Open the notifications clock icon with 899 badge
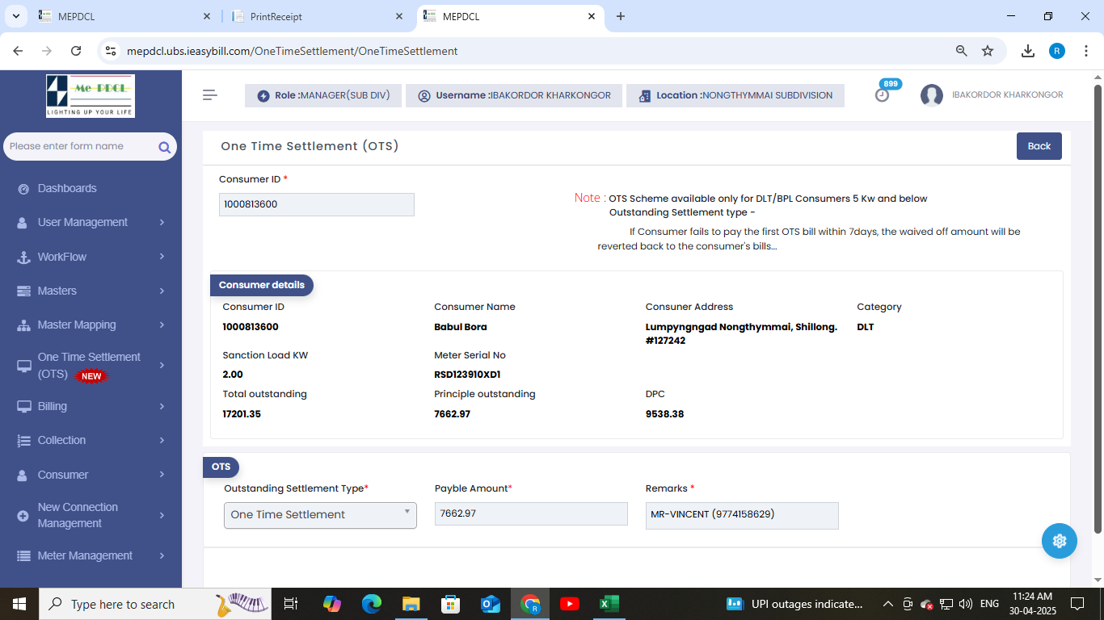This screenshot has width=1104, height=620. coord(883,94)
